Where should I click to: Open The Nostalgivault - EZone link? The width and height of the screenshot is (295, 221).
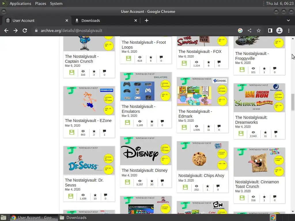point(88,121)
